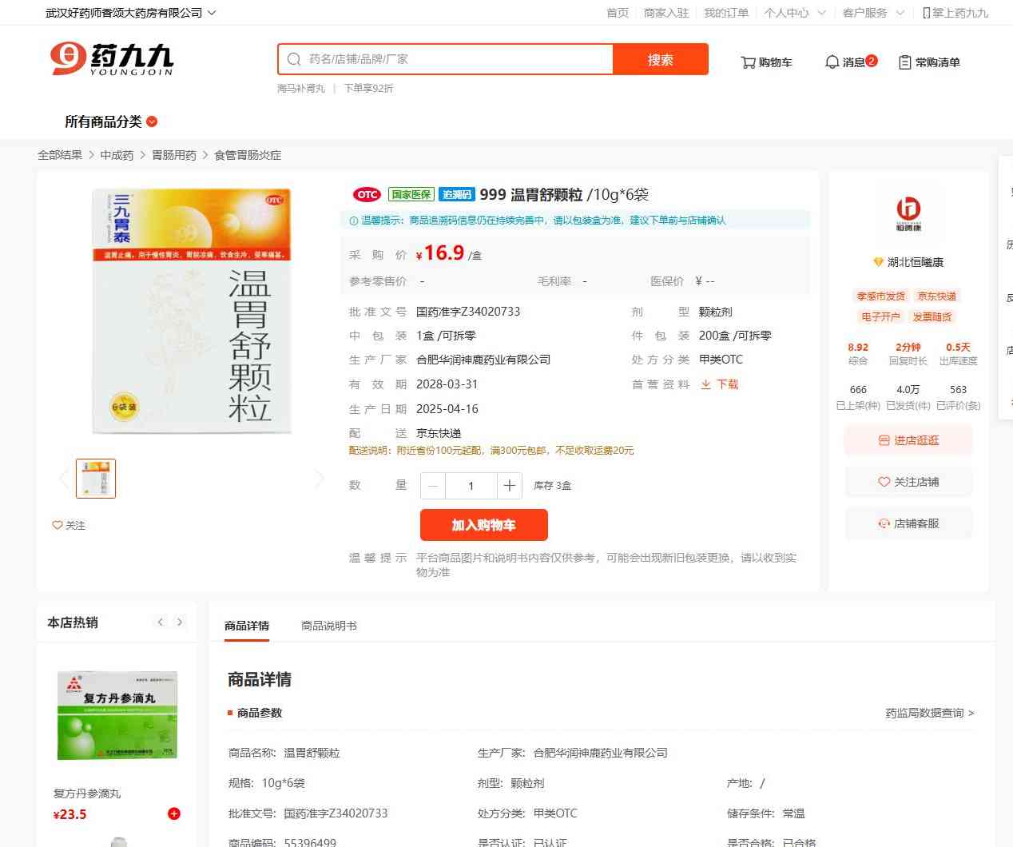Increase quantity with the plus button
Screen dimensions: 1013x847
point(509,486)
